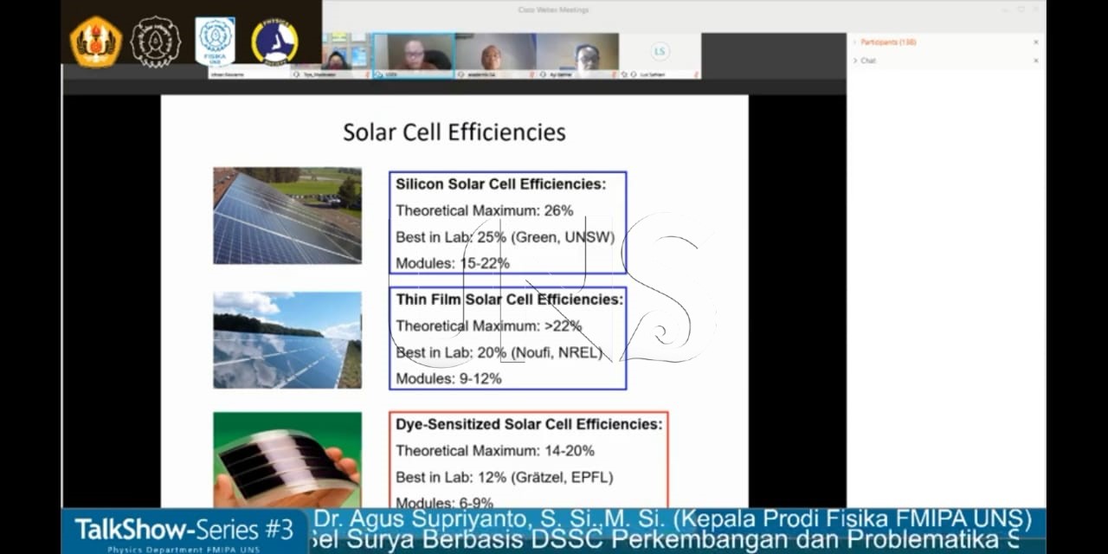Click the muted mic icon on glasses participant tile
Viewport: 1108px width, 554px height.
(614, 75)
